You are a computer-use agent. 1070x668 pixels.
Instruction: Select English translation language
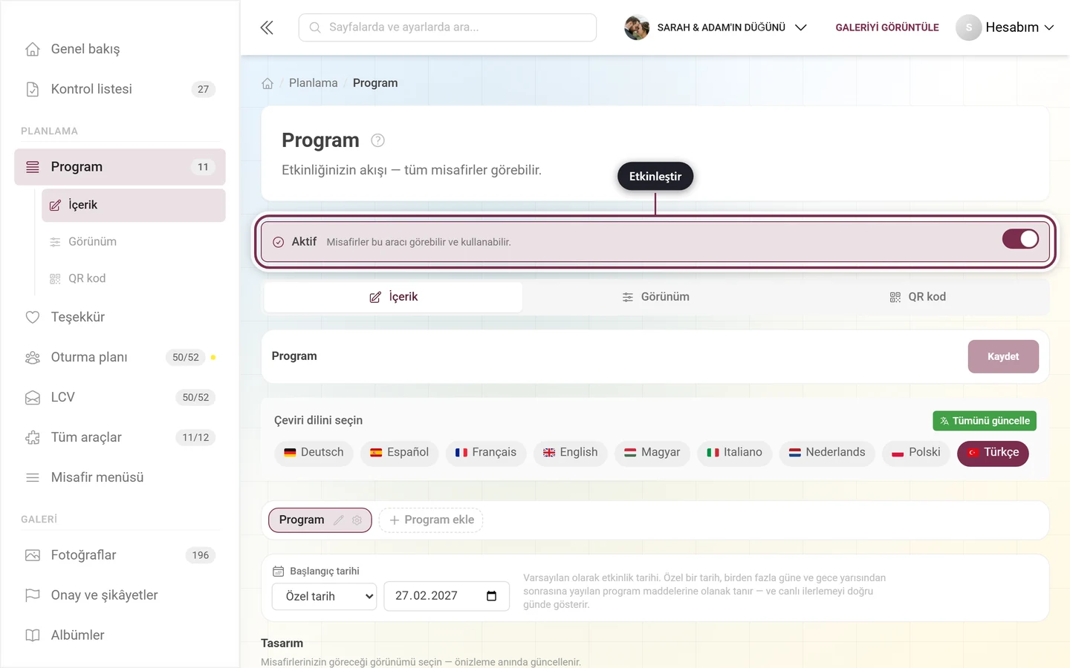[570, 453]
